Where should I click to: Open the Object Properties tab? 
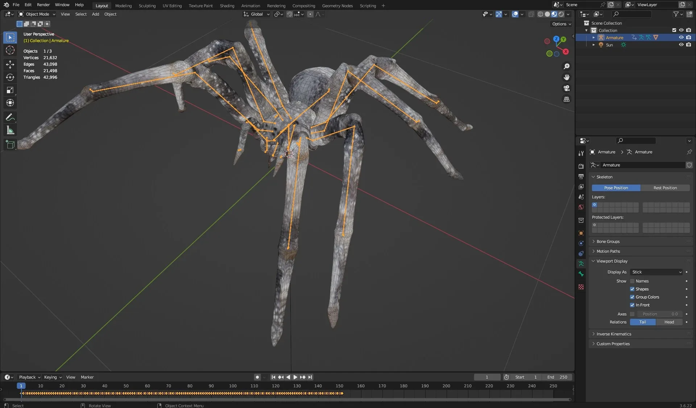coord(581,233)
